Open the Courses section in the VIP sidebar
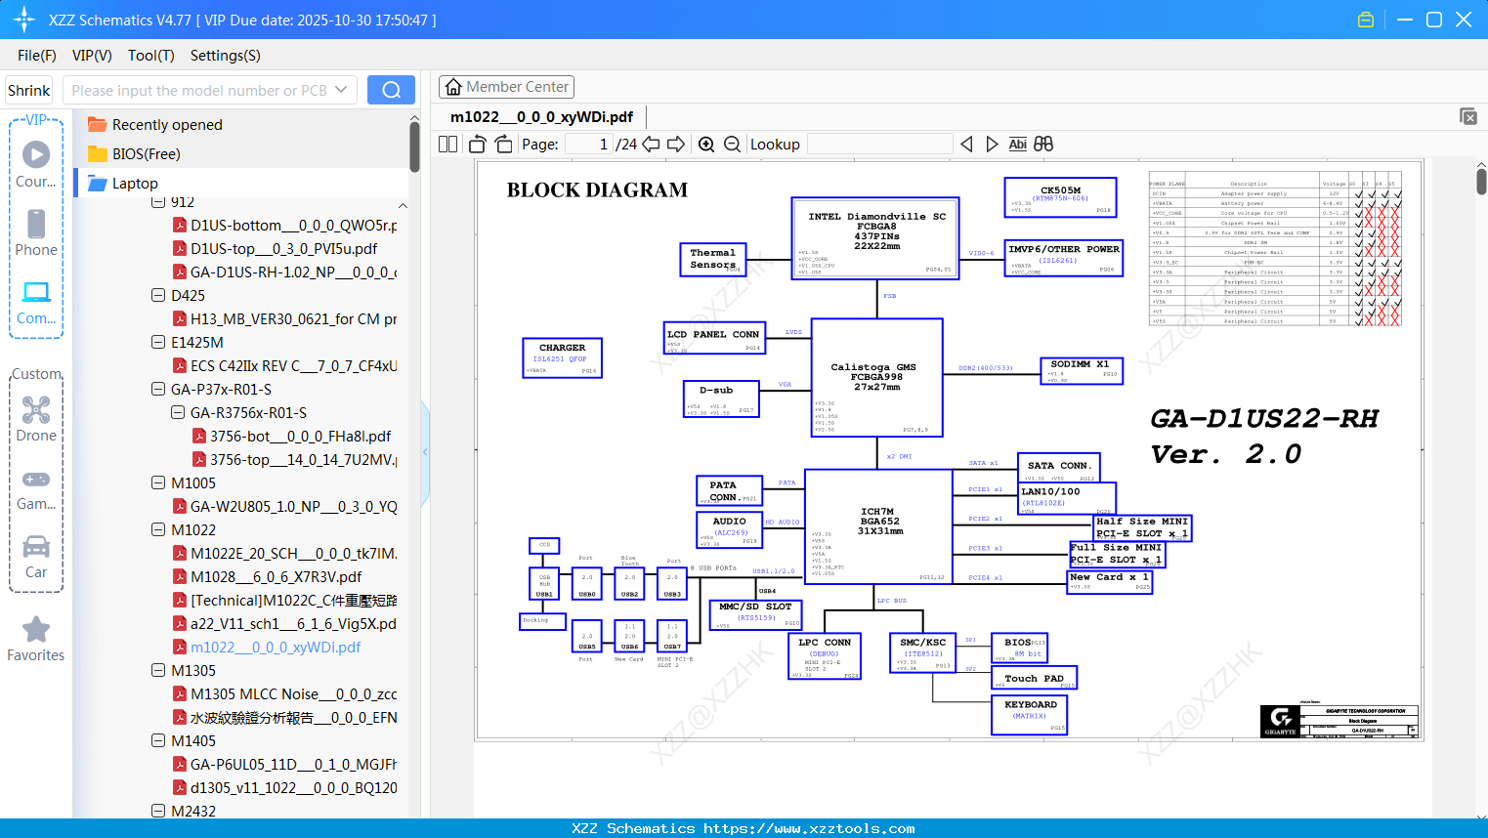Image resolution: width=1488 pixels, height=838 pixels. pyautogui.click(x=36, y=165)
